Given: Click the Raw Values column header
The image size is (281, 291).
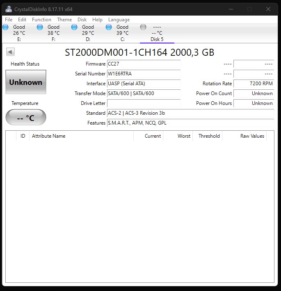Looking at the screenshot, I should [244, 136].
